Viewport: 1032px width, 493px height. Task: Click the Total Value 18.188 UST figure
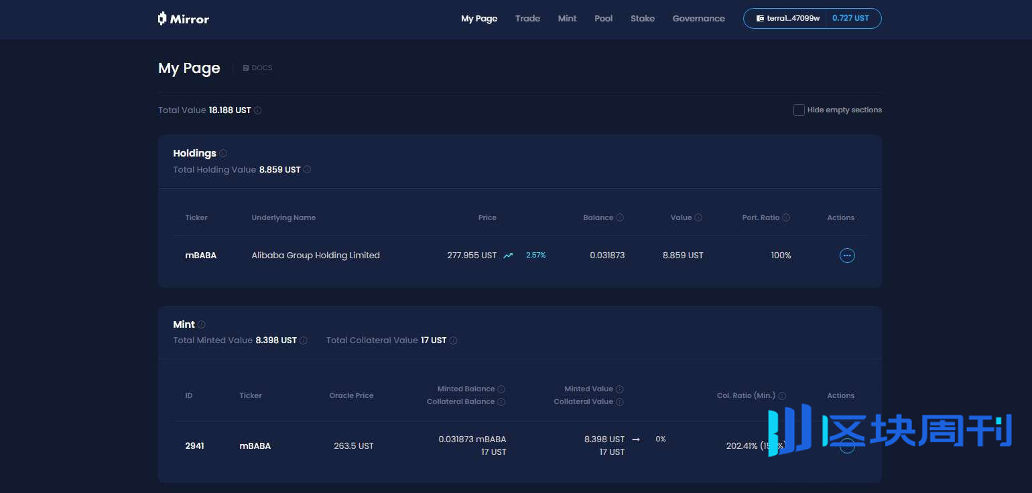(x=230, y=110)
